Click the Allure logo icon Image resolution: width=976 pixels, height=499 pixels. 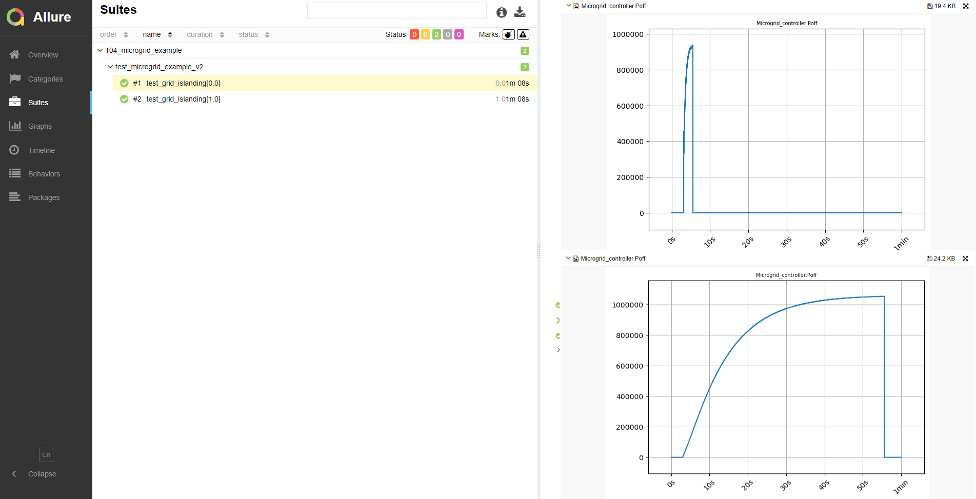click(x=15, y=17)
